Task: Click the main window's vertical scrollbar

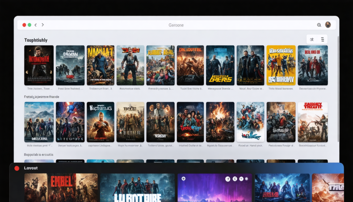Action: [x=338, y=88]
